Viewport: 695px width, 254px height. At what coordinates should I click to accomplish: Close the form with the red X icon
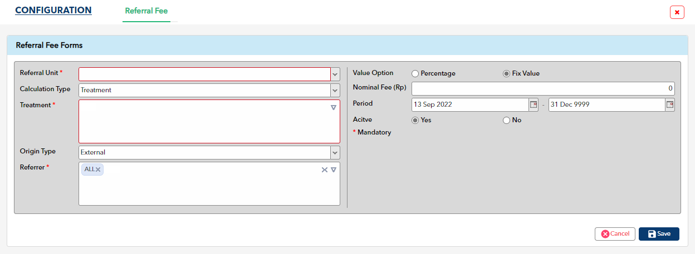[677, 12]
